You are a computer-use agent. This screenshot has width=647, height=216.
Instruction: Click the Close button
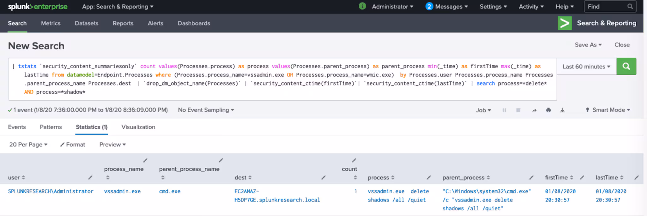pos(622,45)
